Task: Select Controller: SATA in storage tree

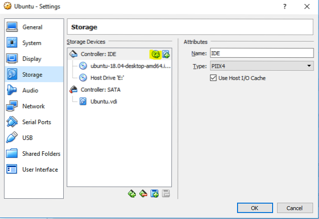Action: tap(100, 89)
